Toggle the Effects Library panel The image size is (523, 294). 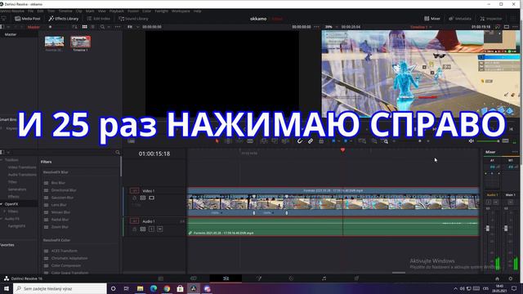point(64,19)
